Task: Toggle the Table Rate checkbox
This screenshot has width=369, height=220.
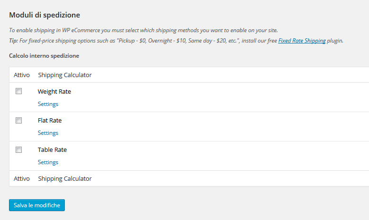Action: tap(18, 150)
